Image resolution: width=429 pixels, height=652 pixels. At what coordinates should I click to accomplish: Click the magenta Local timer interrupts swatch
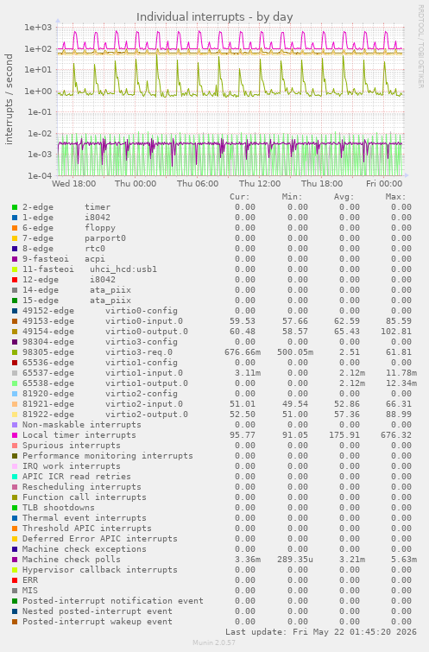(15, 435)
